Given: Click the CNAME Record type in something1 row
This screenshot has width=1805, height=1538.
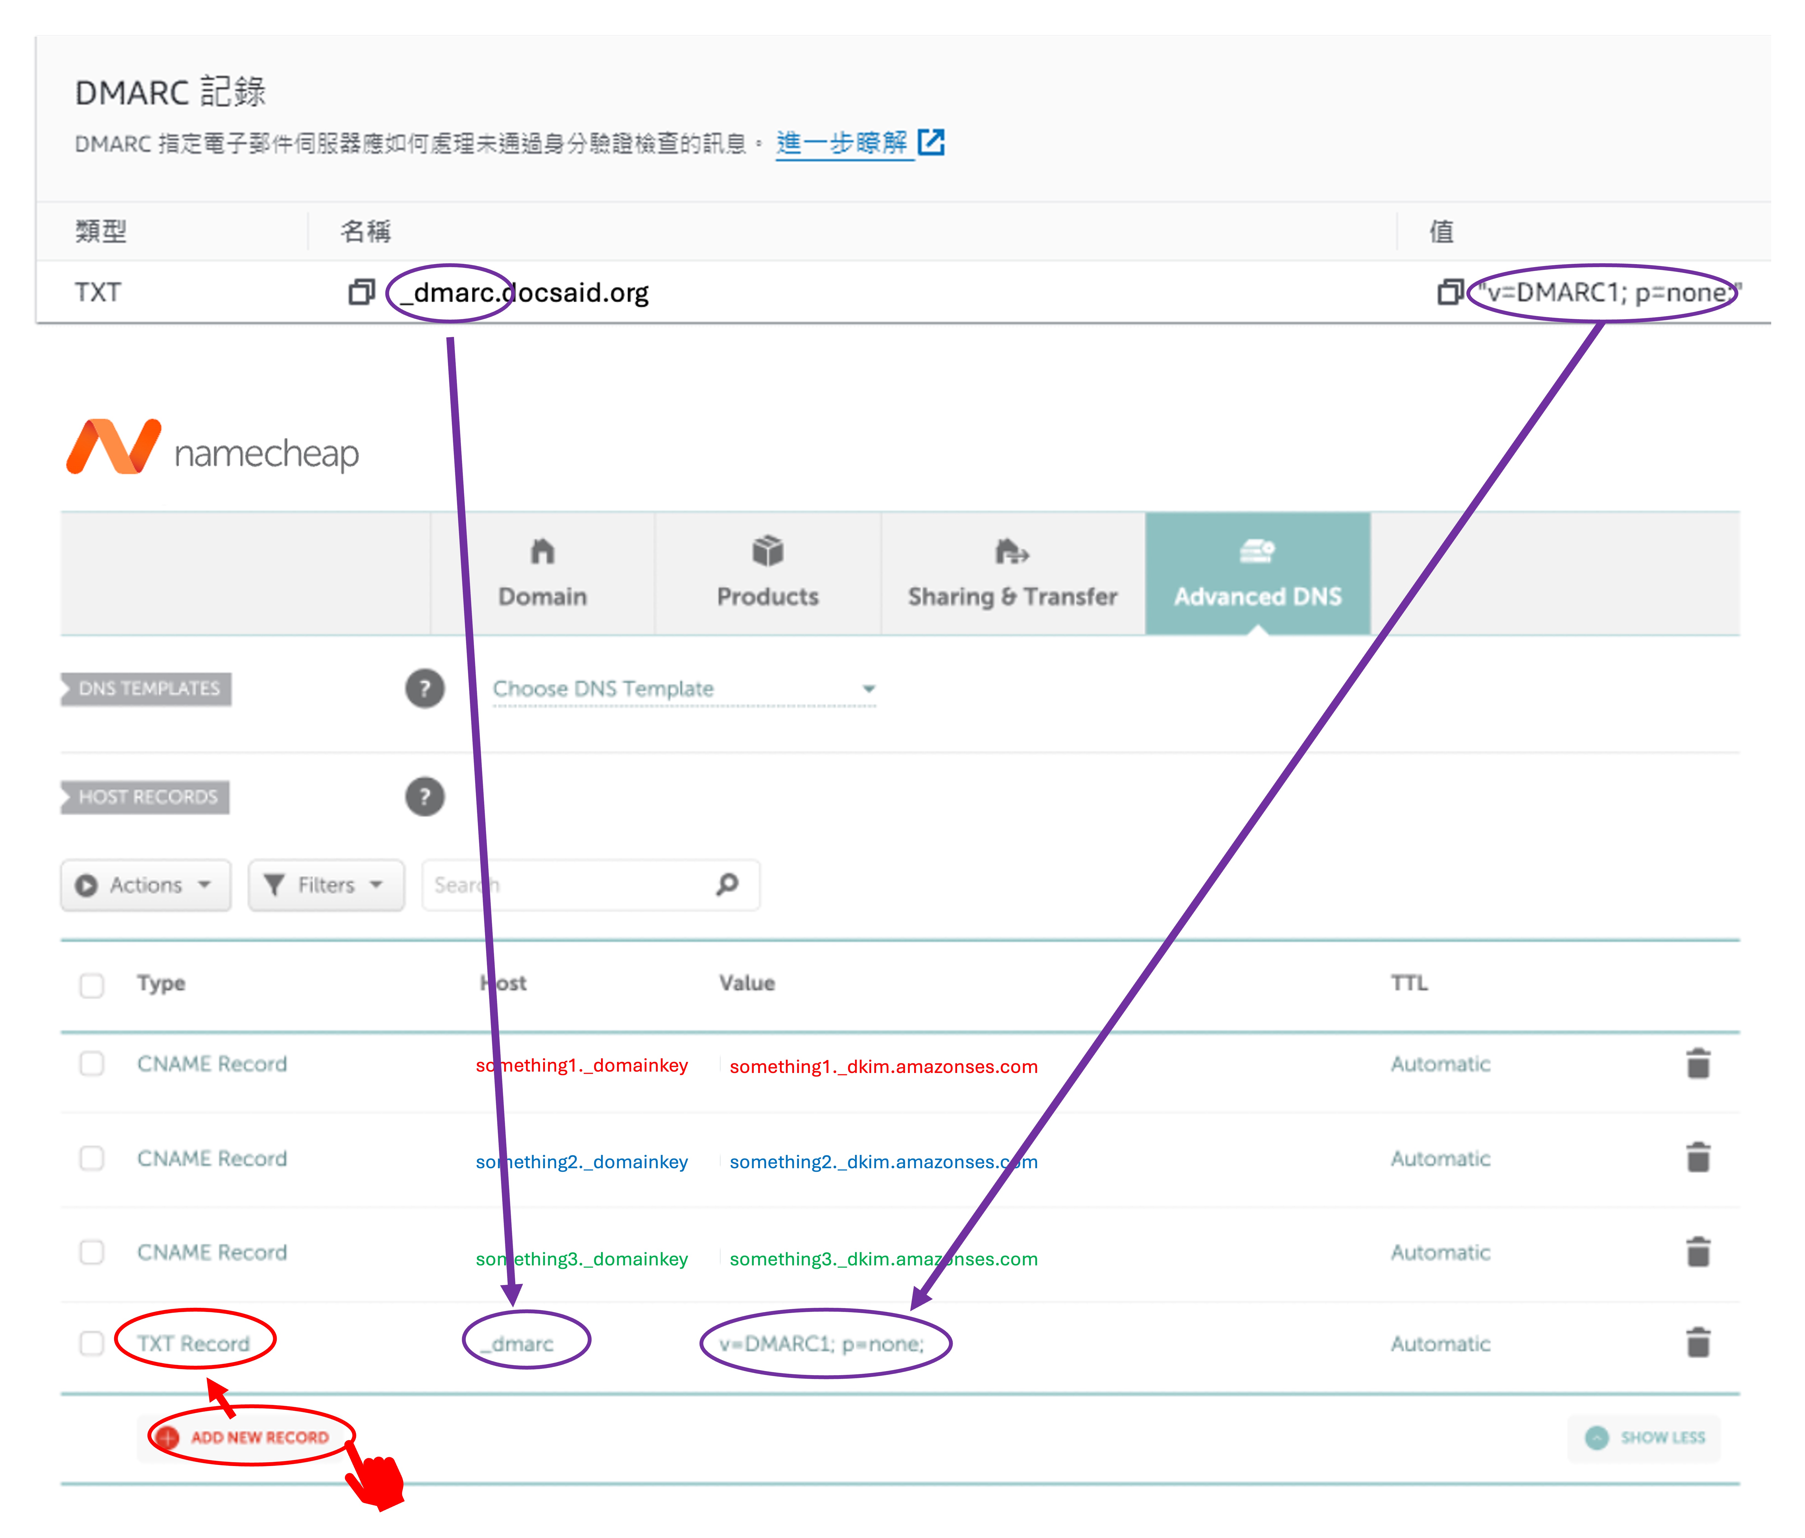Looking at the screenshot, I should coord(212,1064).
